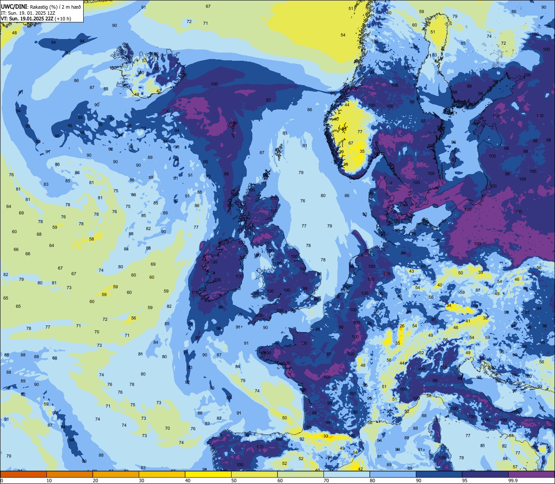The width and height of the screenshot is (555, 484).
Task: Click the 54 value in the Norwegian Sea
Action: [x=343, y=35]
